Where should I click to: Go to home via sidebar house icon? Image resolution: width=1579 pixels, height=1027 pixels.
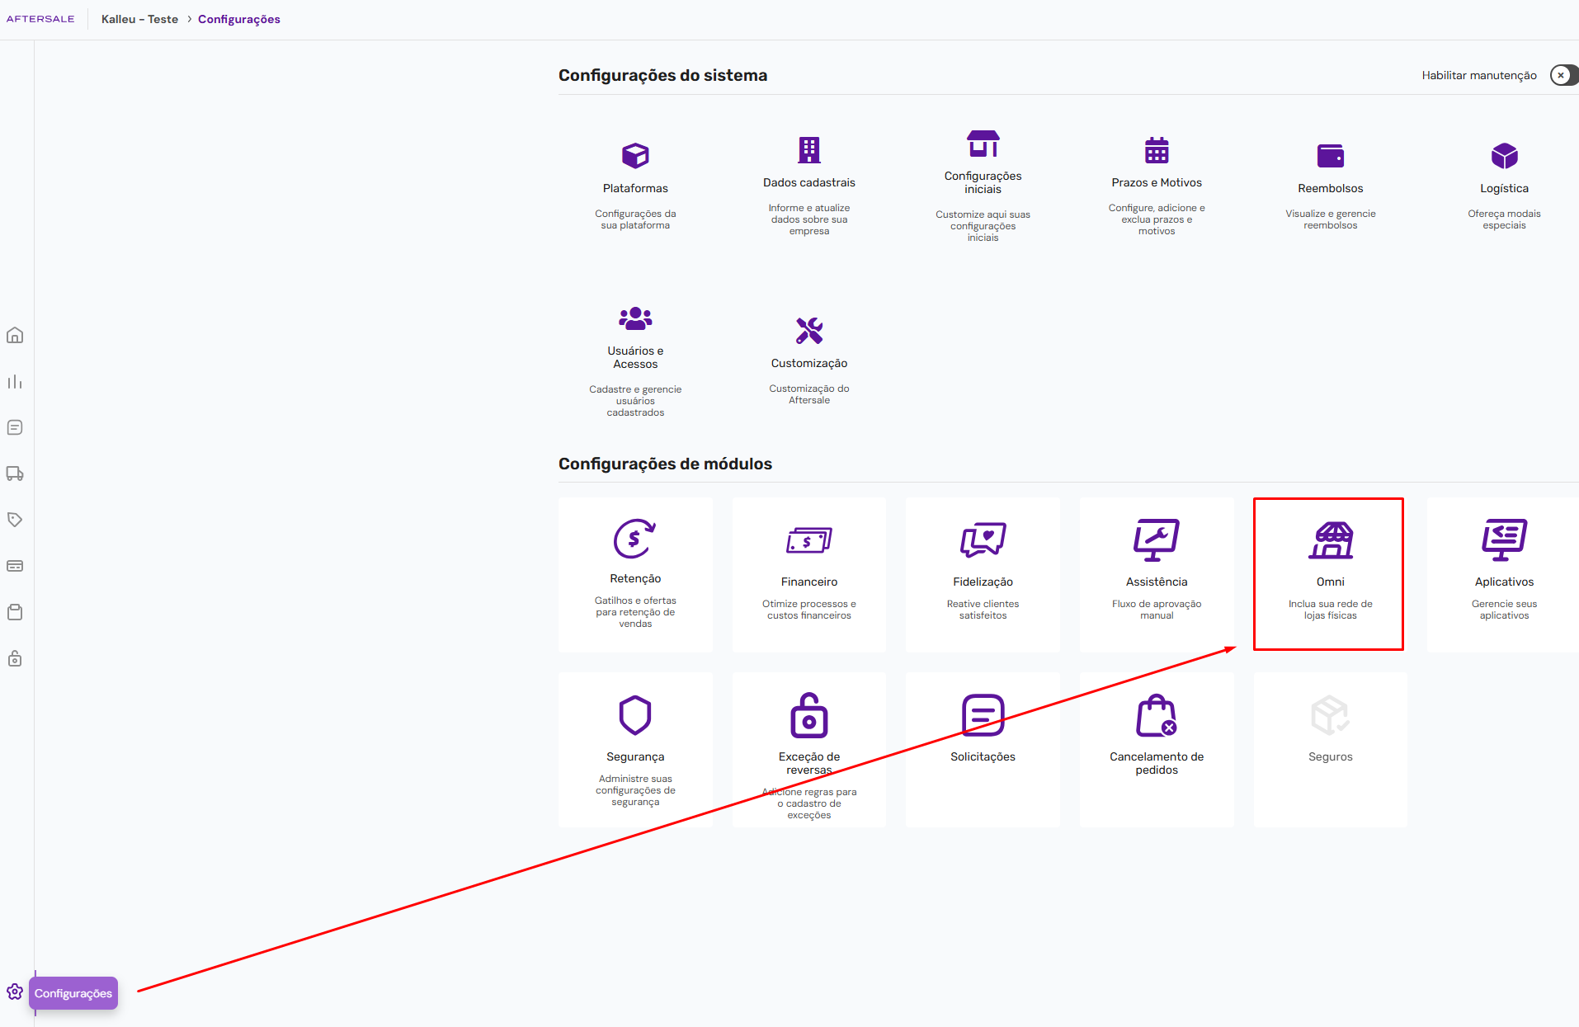coord(15,335)
